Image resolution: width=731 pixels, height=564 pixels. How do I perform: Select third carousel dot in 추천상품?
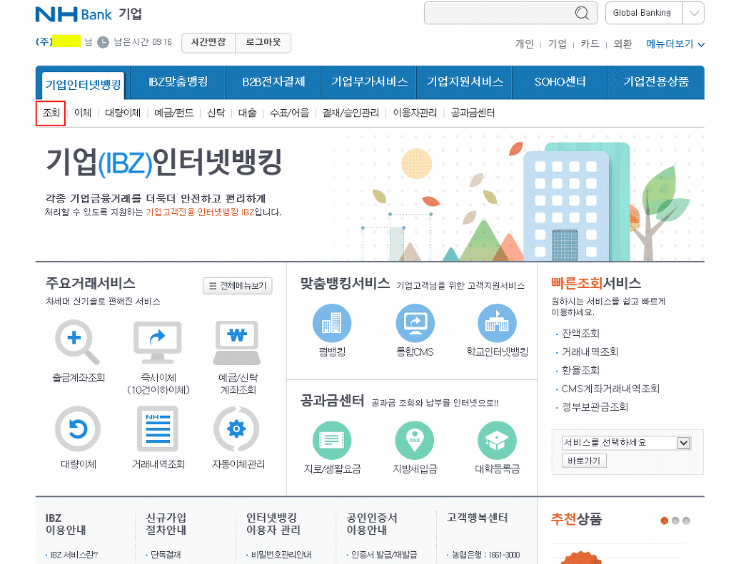(686, 521)
